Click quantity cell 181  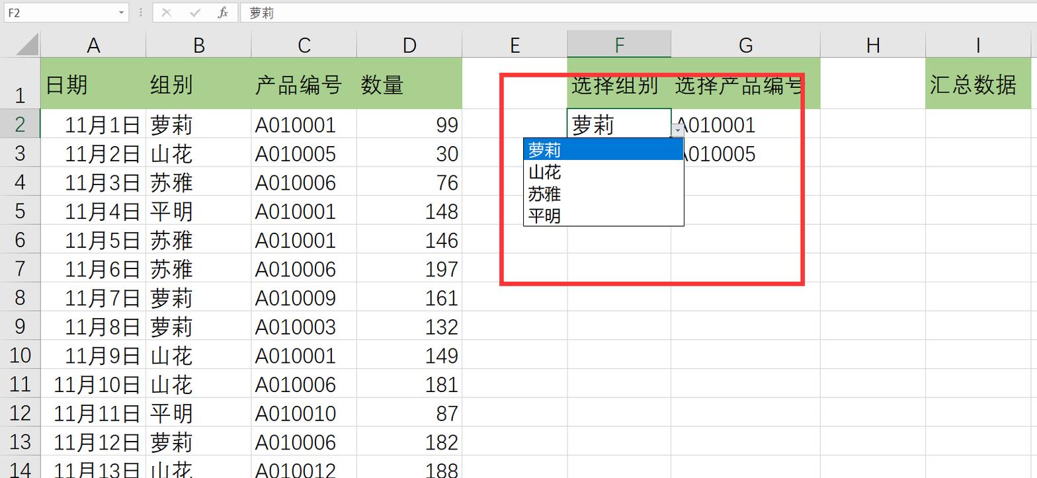[409, 384]
